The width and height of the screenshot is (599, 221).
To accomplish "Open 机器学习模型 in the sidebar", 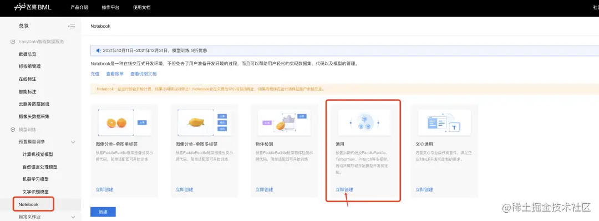I will 35,179.
